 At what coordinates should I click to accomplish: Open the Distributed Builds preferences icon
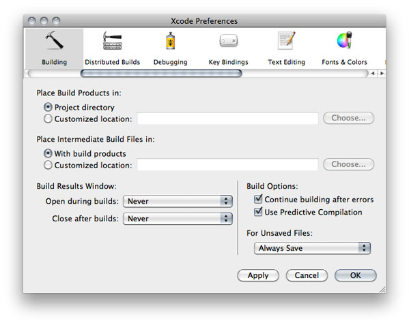click(113, 41)
